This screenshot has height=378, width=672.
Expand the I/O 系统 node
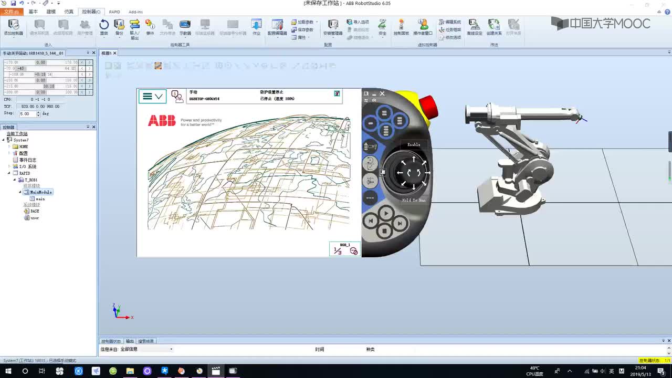(9, 166)
